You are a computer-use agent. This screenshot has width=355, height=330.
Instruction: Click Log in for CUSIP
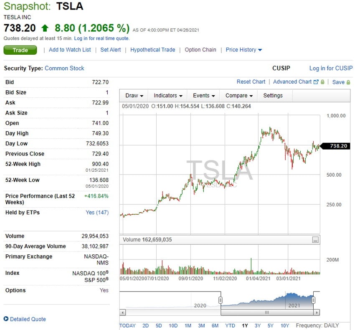[x=331, y=68]
